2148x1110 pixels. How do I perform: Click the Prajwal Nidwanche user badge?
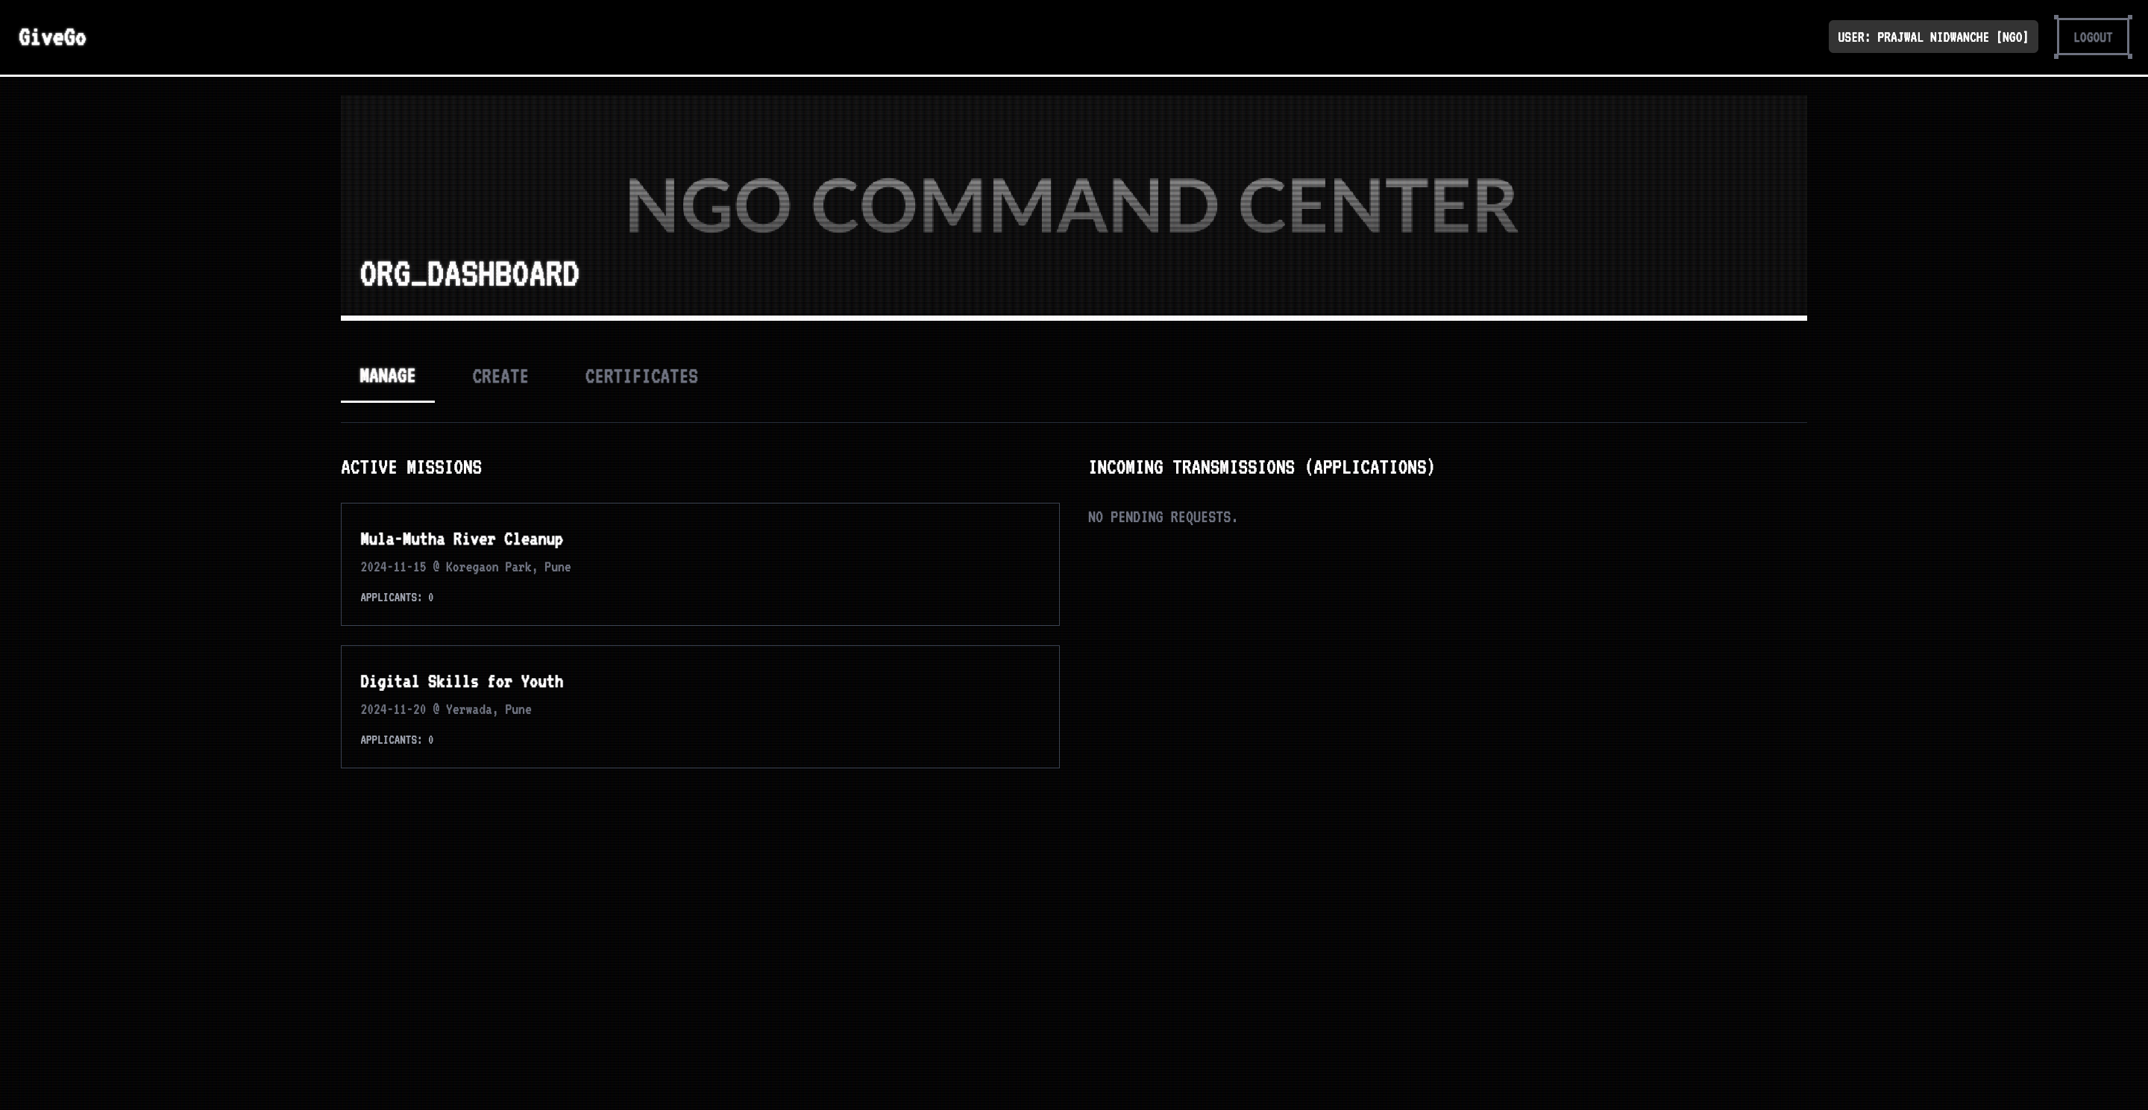(1932, 37)
